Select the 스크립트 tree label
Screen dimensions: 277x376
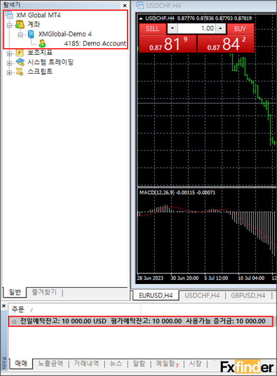coord(40,71)
